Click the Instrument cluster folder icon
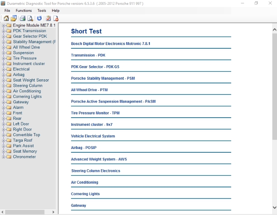277x215 pixels. coord(9,64)
